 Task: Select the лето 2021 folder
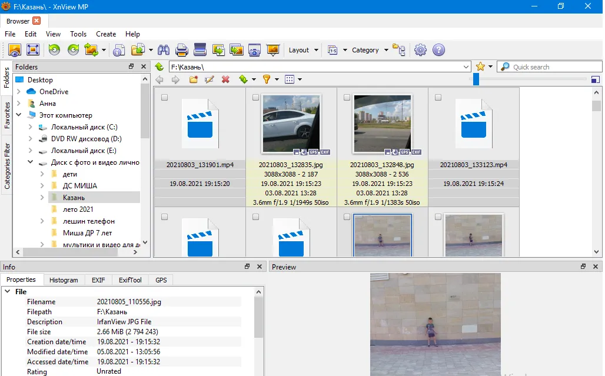78,209
